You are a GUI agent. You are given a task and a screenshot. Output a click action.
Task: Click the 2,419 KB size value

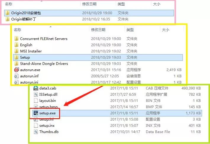click(x=174, y=70)
